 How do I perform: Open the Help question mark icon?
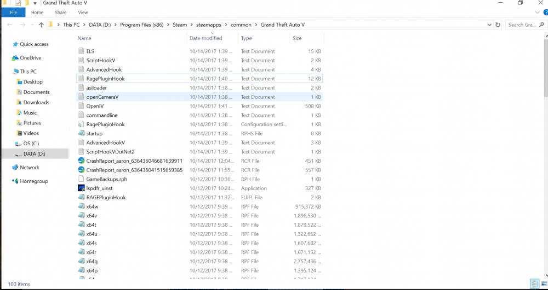(545, 13)
